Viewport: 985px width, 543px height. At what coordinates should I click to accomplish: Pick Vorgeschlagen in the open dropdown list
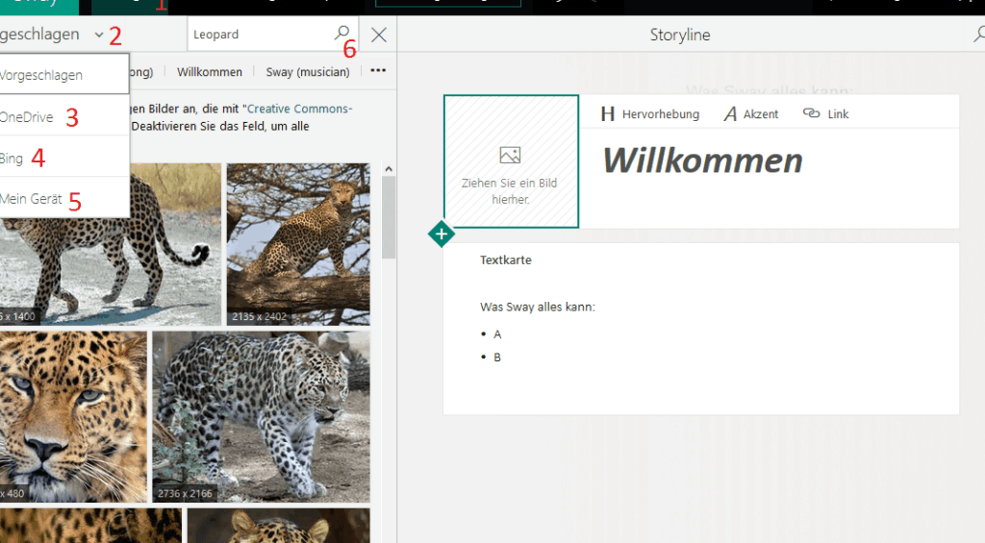tap(41, 74)
